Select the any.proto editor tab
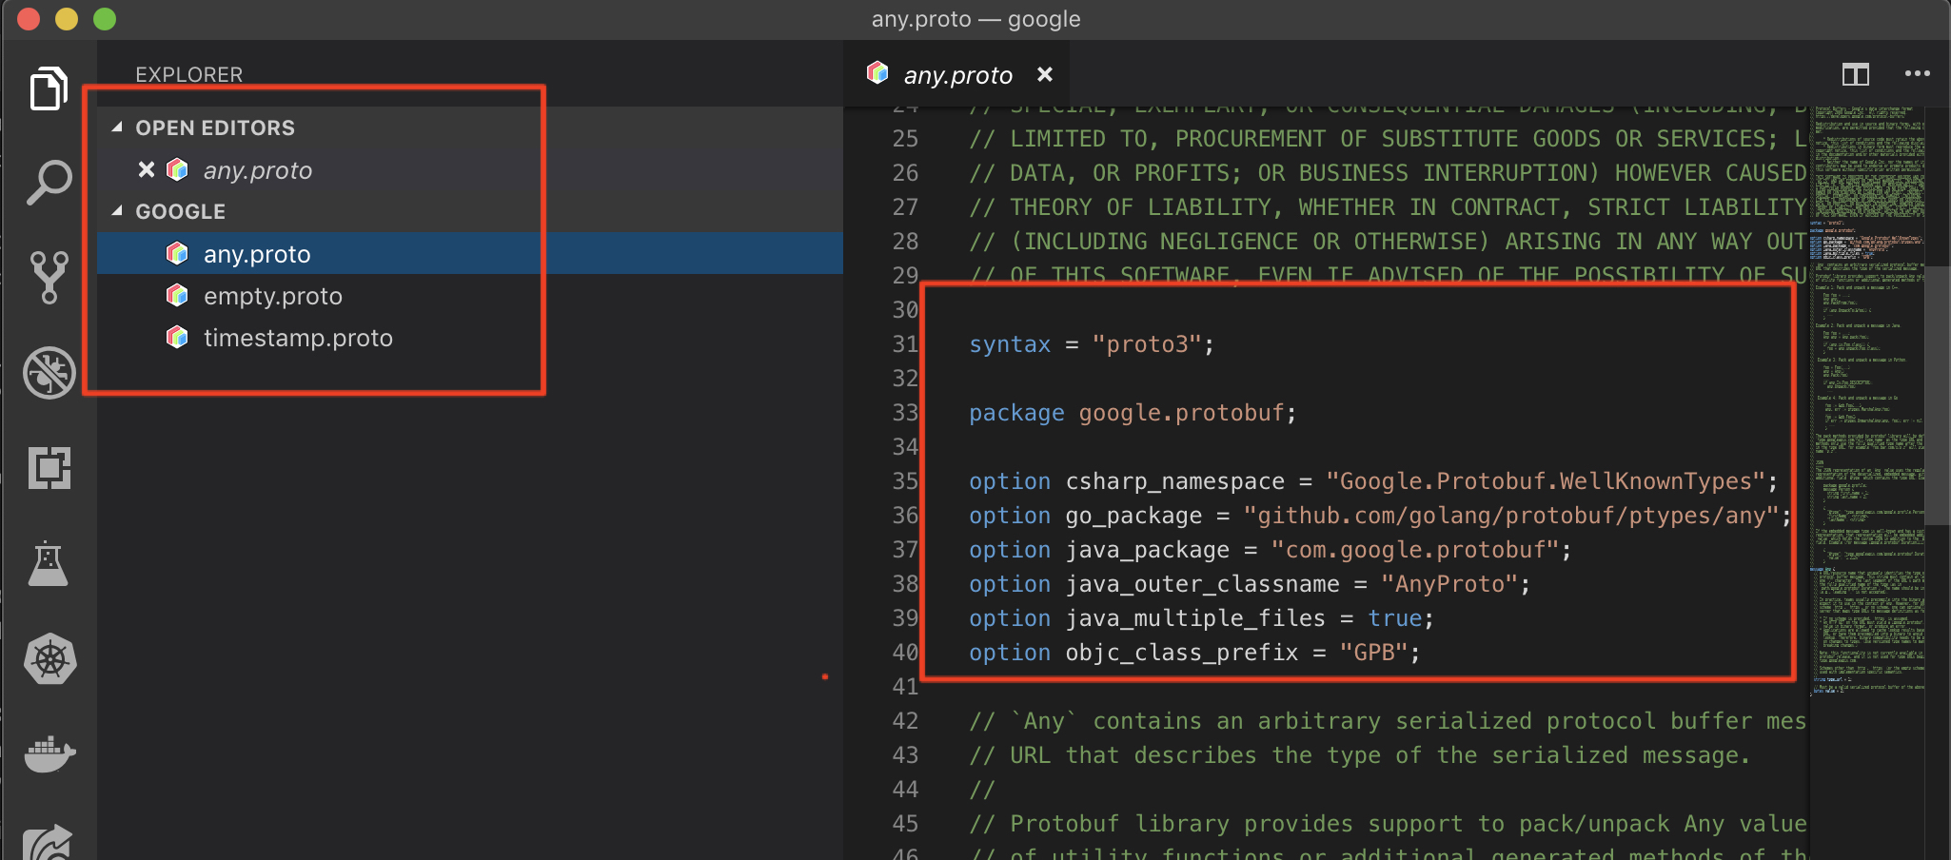This screenshot has width=1951, height=860. point(956,75)
